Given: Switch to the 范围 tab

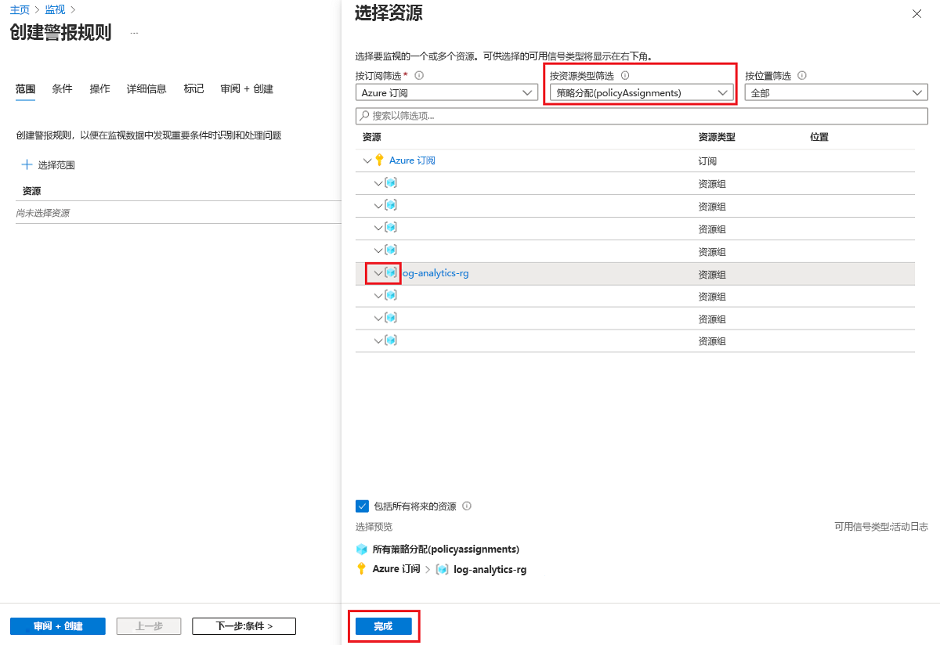Looking at the screenshot, I should [x=26, y=89].
